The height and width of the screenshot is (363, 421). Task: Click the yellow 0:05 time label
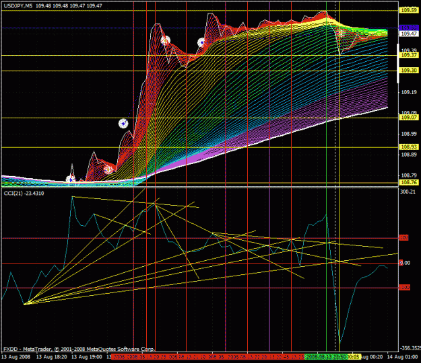[355, 357]
